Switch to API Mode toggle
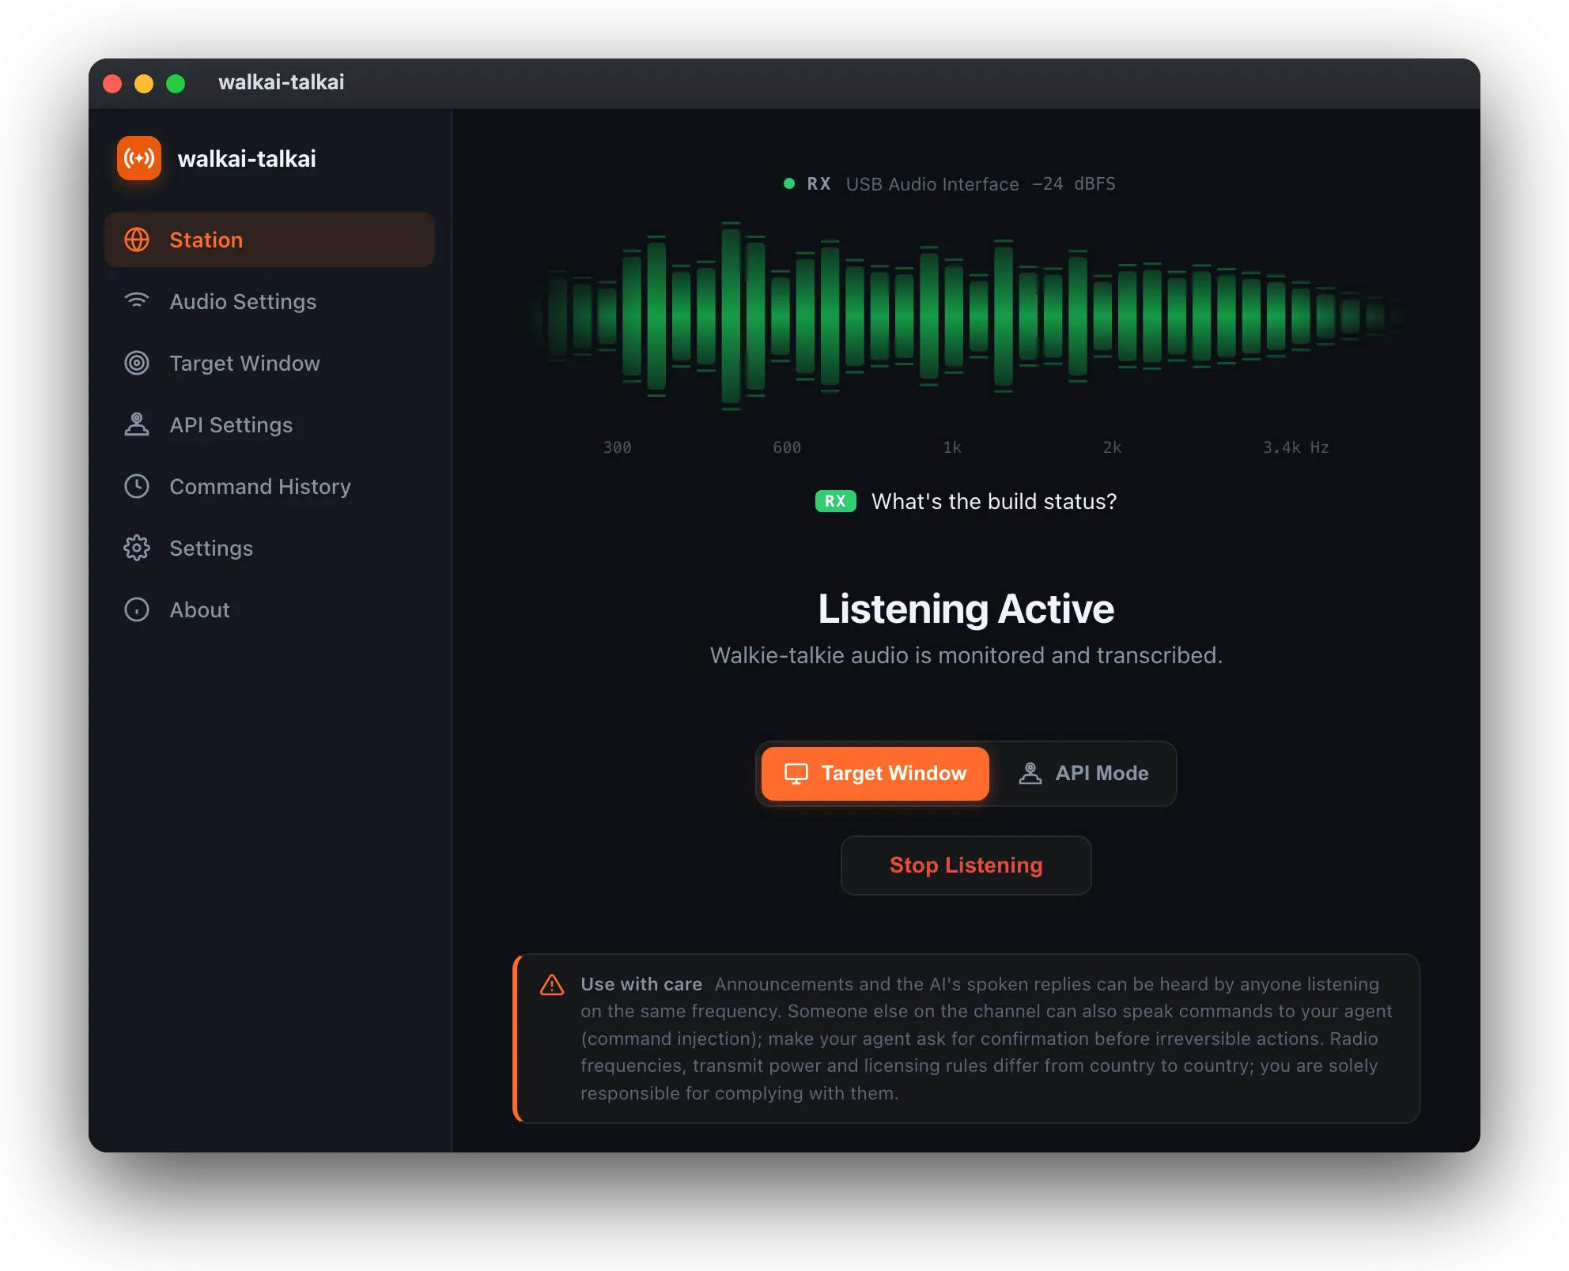 [x=1083, y=773]
